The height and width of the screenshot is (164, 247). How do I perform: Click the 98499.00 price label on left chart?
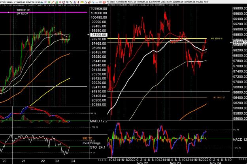(x=99, y=35)
